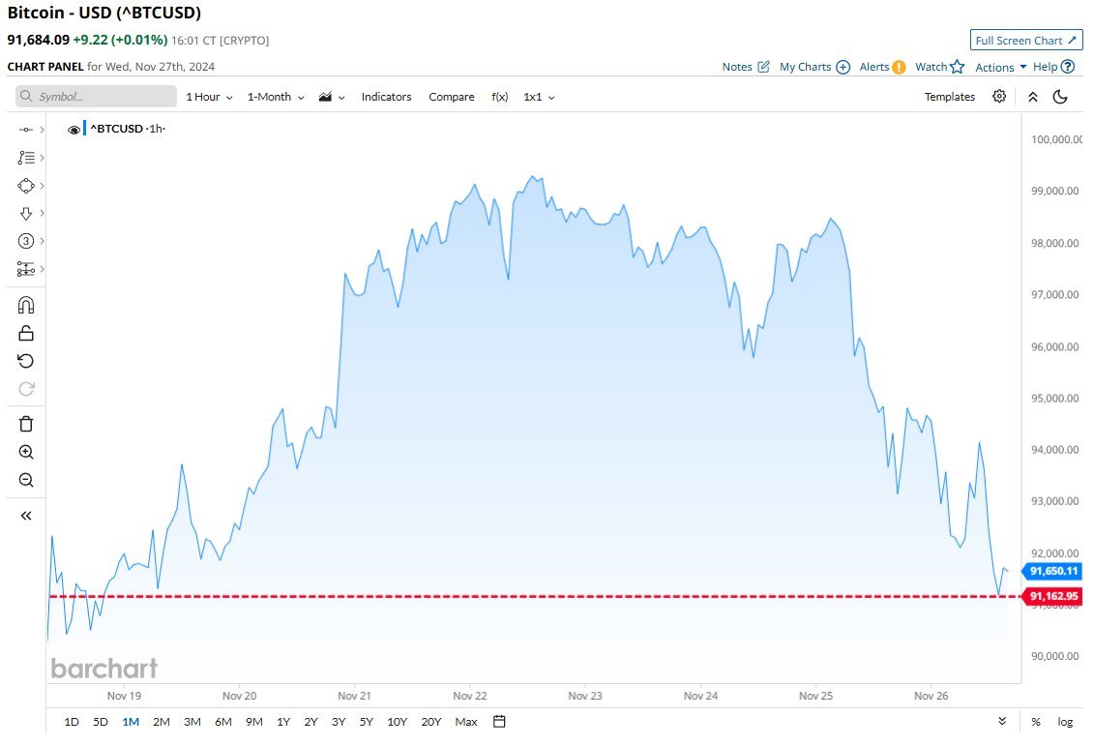Switch to dark mode moon icon
Screen dimensions: 1094x747
click(1060, 97)
